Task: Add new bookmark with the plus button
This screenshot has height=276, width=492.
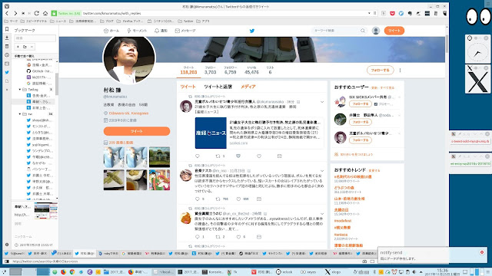Action: click(x=18, y=47)
